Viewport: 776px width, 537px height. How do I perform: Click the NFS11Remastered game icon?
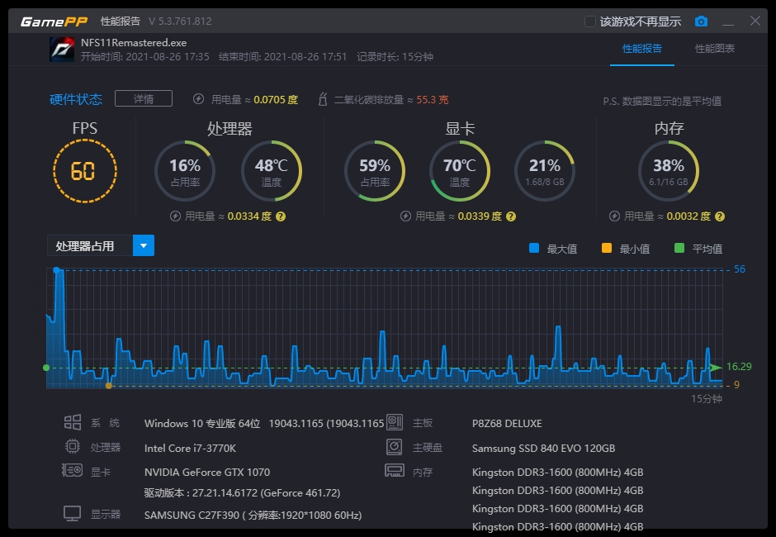pos(62,50)
